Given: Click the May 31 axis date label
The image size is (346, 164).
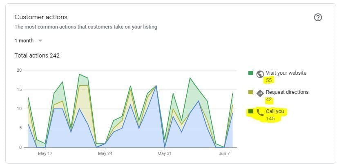Looking at the screenshot, I should (164, 154).
